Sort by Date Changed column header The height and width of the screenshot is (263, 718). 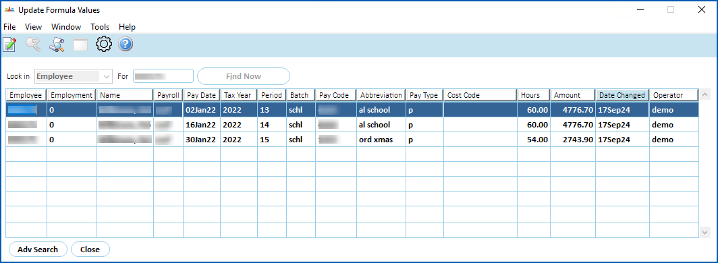[x=622, y=95]
